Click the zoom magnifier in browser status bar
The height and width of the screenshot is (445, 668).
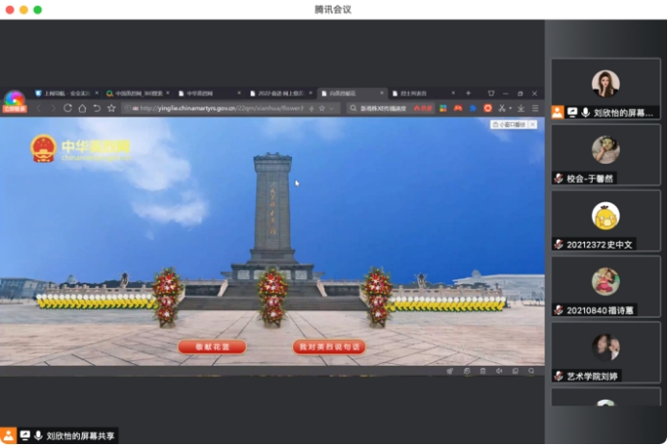click(531, 371)
